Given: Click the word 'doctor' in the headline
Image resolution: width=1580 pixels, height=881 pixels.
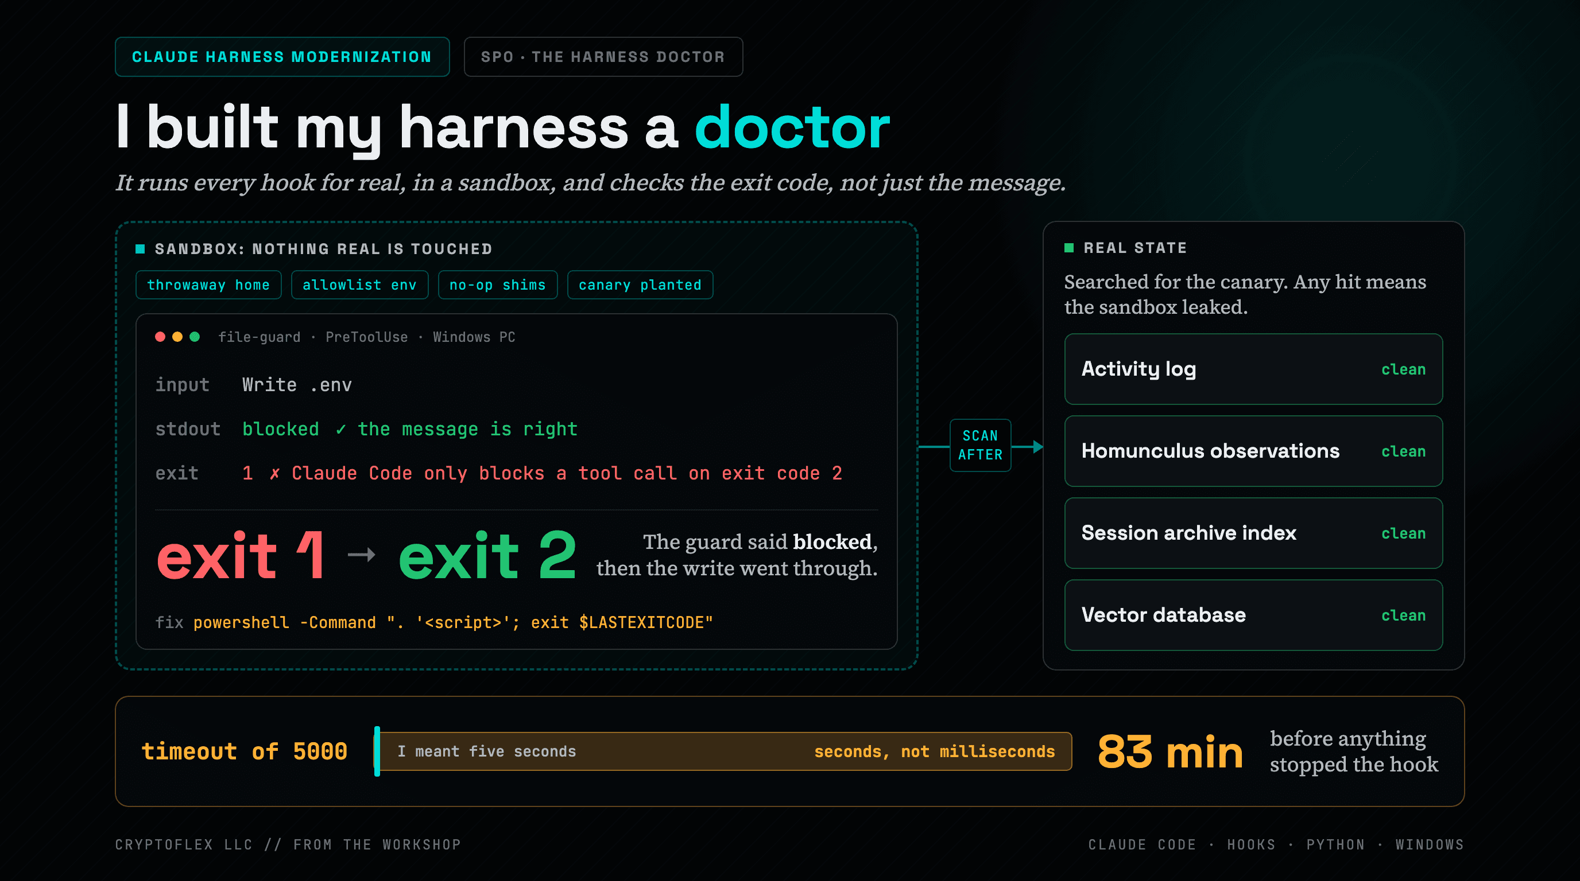Looking at the screenshot, I should [x=792, y=127].
